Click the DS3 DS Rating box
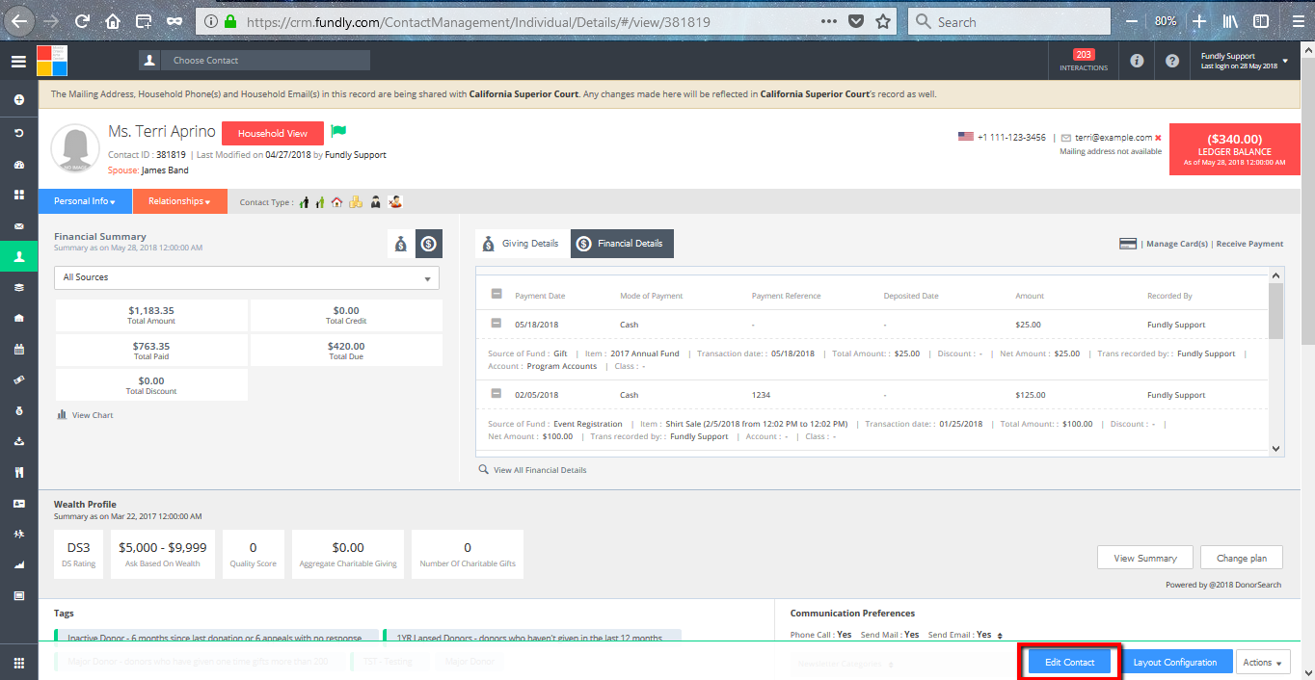This screenshot has width=1315, height=680. (79, 554)
